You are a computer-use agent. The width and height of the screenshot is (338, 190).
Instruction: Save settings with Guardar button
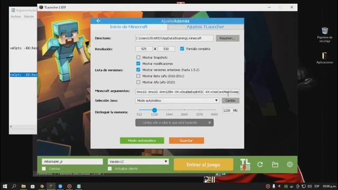[x=186, y=141]
